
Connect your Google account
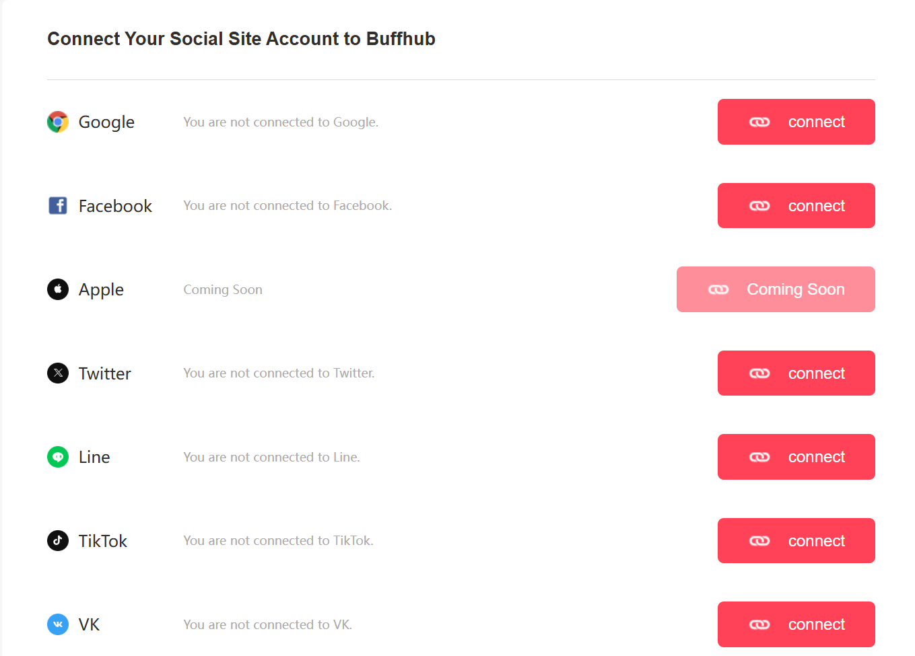point(797,122)
